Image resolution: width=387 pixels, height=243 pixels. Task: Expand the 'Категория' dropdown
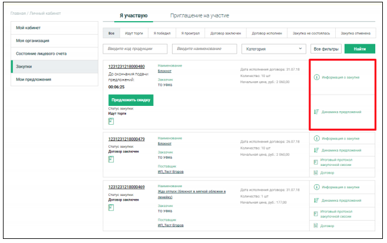[x=274, y=49]
